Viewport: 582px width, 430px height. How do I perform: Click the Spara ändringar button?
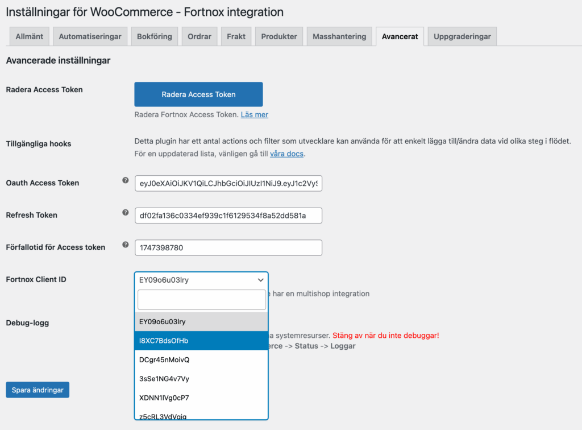pyautogui.click(x=38, y=390)
